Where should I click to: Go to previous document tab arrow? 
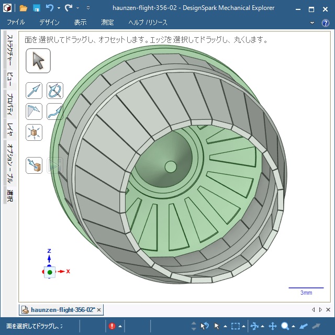314,309
